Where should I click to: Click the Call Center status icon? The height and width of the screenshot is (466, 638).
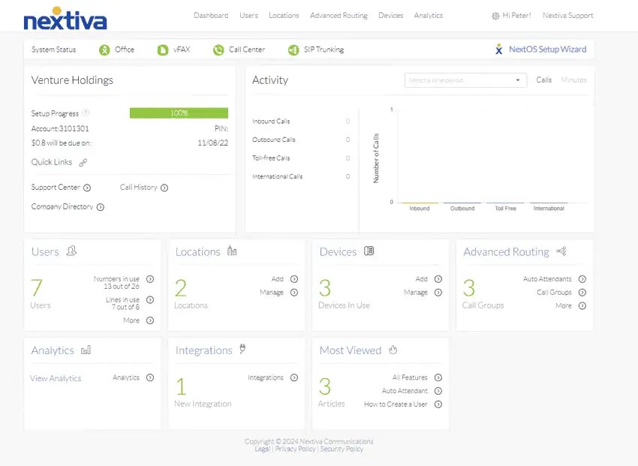click(218, 50)
